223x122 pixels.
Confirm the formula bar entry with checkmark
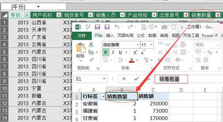click(136, 79)
